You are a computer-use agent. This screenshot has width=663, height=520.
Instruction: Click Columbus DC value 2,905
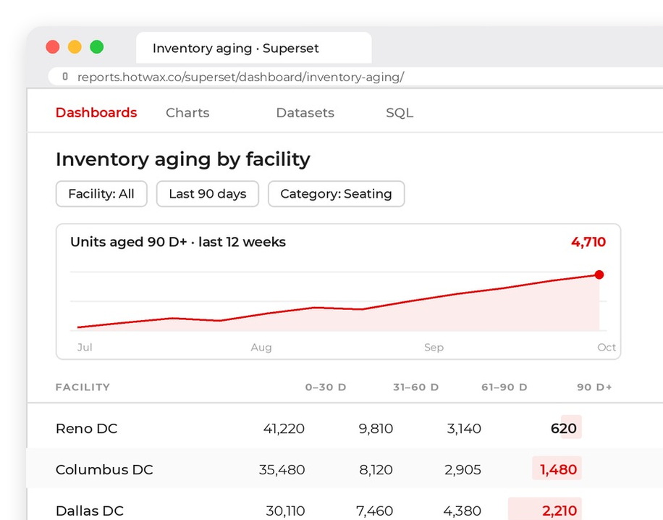click(x=463, y=469)
